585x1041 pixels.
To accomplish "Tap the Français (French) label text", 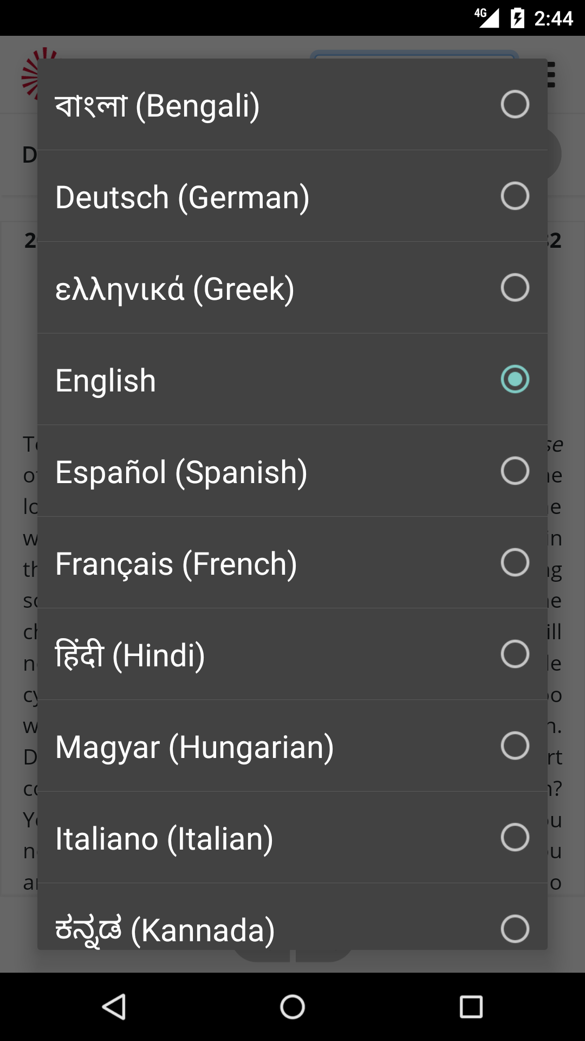I will (x=176, y=564).
